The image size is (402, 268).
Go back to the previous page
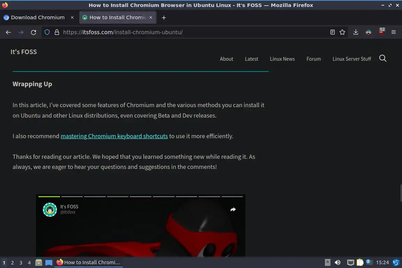coord(8,32)
